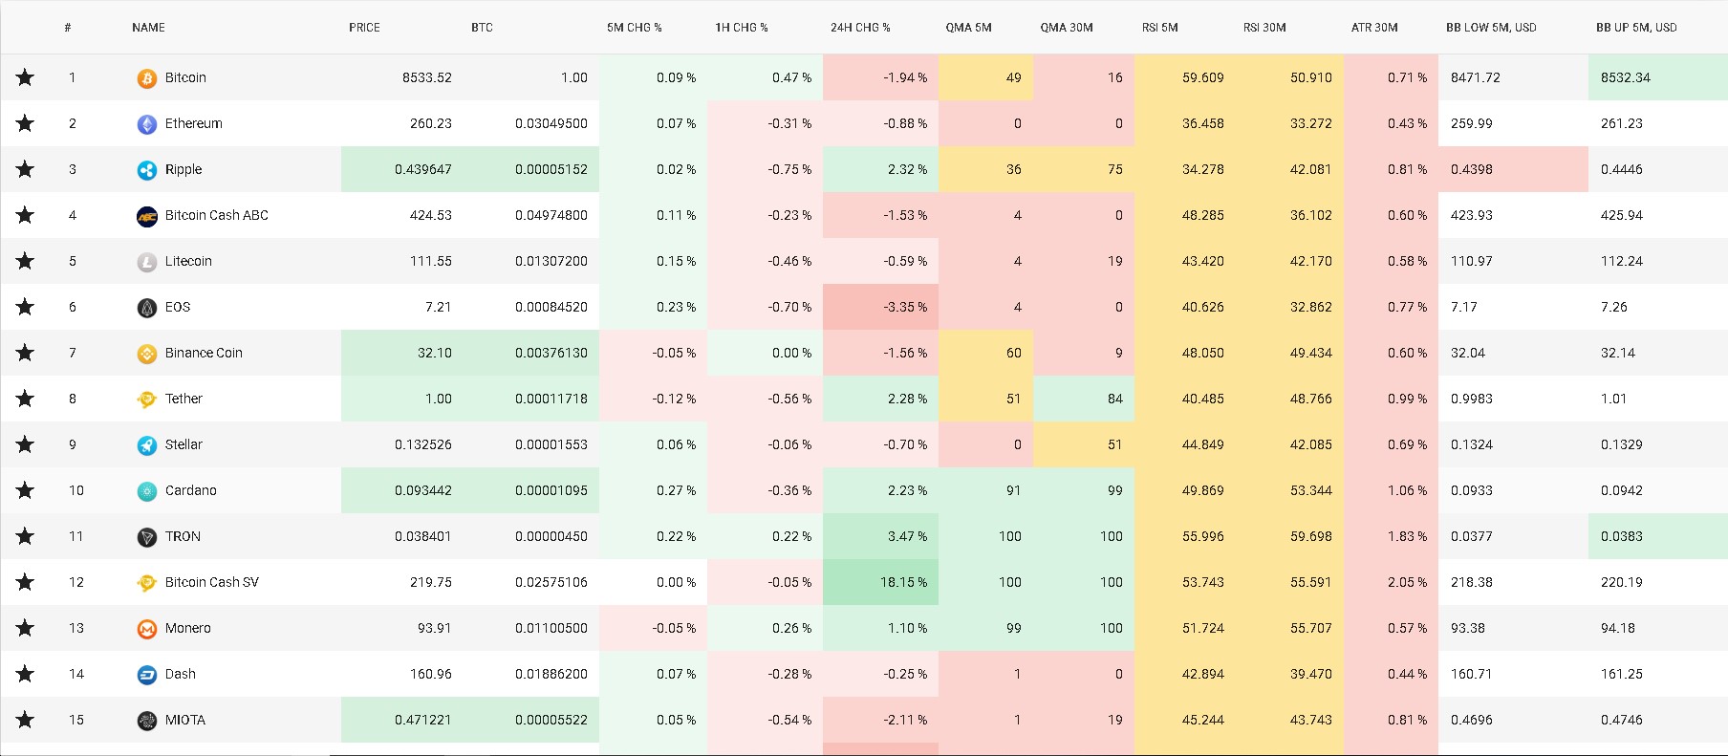Click Bitcoin SV green 18.15 % cell
Viewport: 1728px width, 756px height.
(902, 582)
